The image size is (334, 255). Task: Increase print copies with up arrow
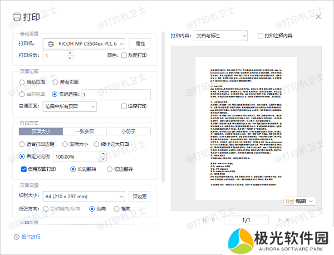coord(70,53)
